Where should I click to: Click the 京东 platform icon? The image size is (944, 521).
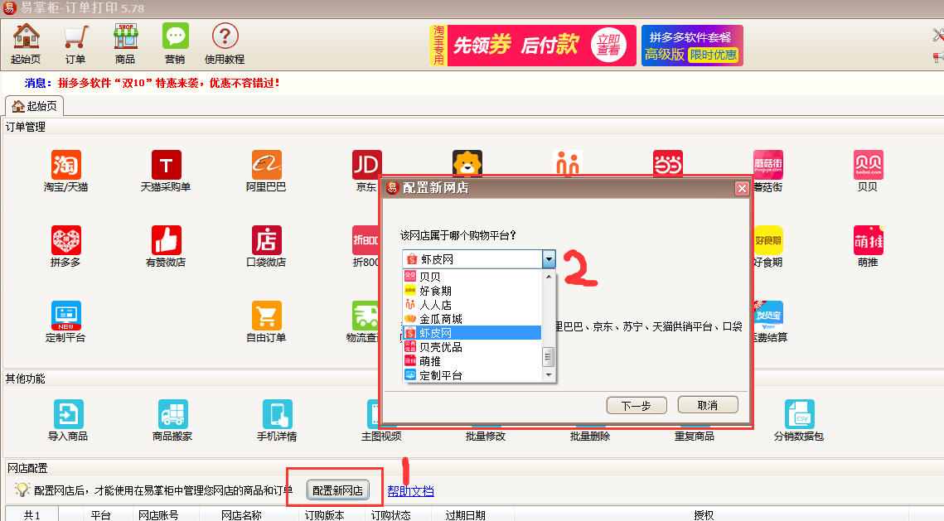[x=365, y=162]
